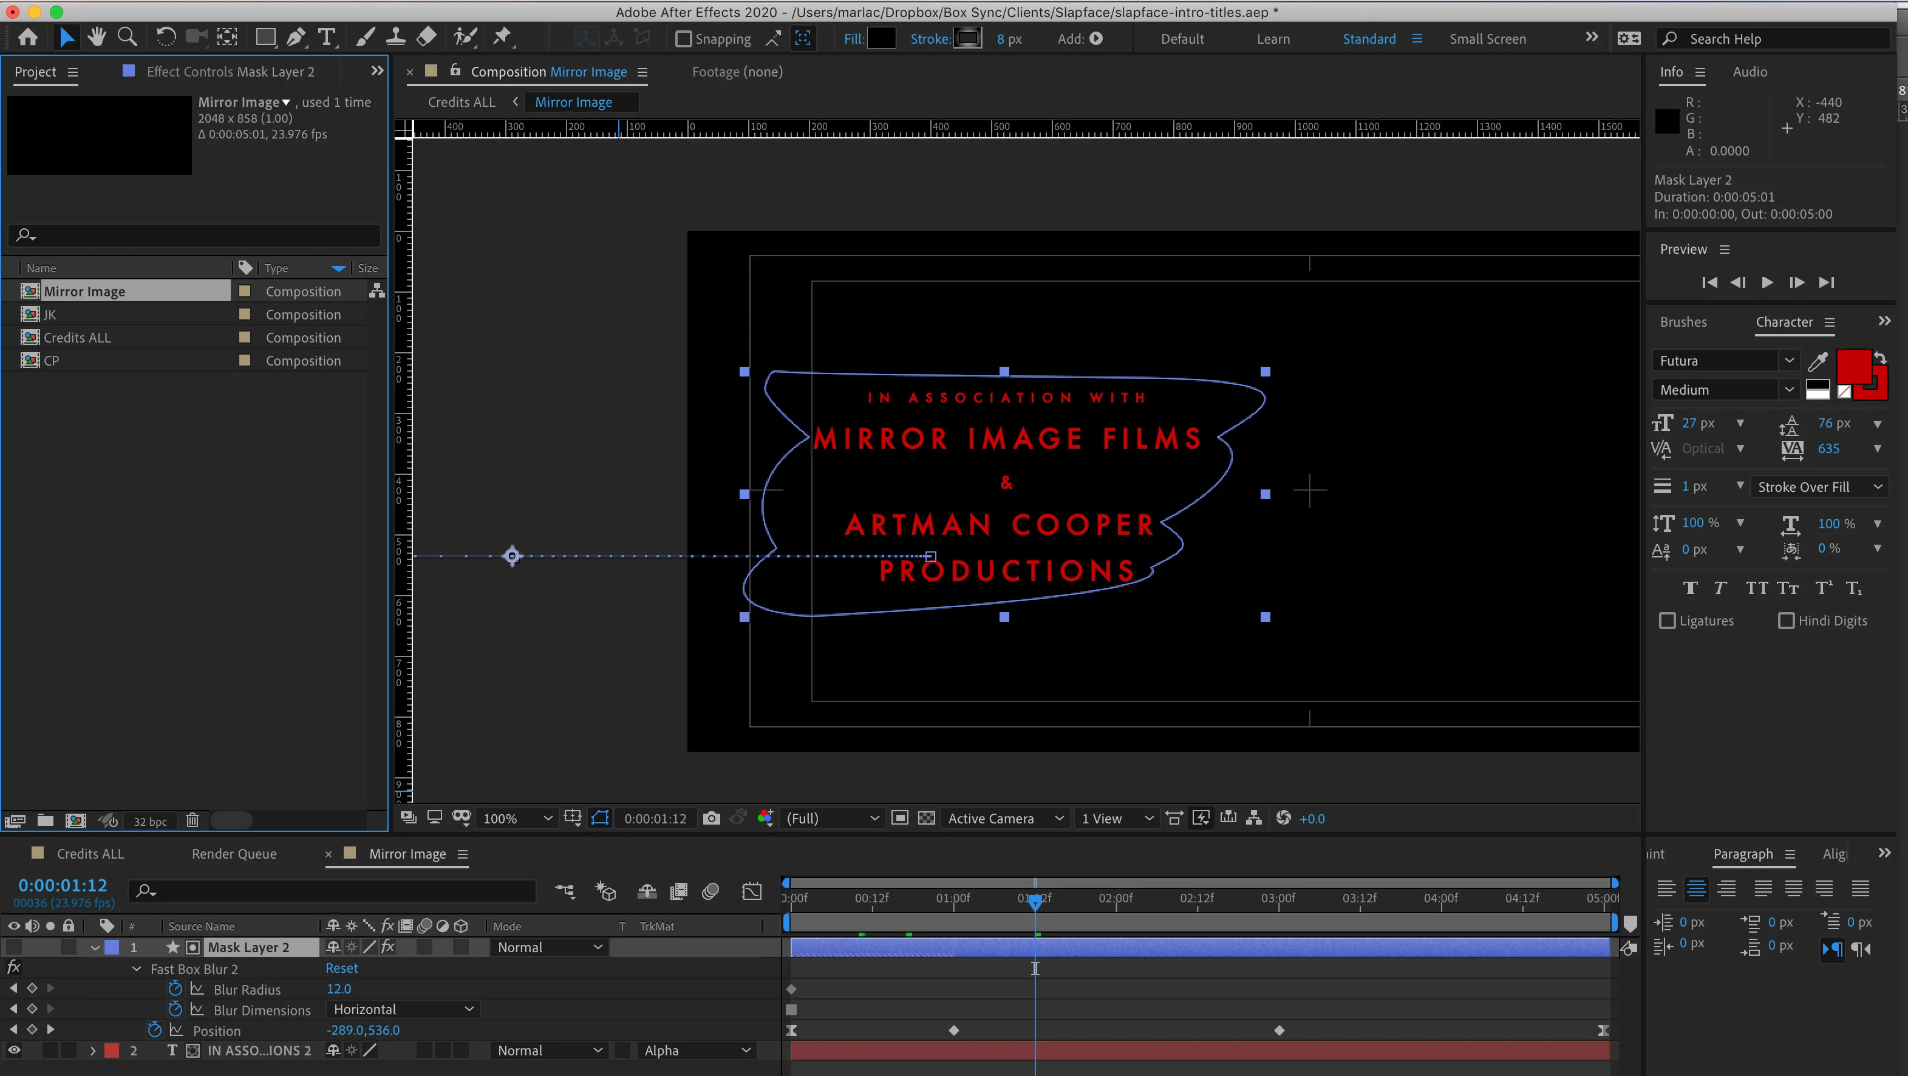Screen dimensions: 1908x1076
Task: Switch to the Learn workspace
Action: coord(1272,39)
